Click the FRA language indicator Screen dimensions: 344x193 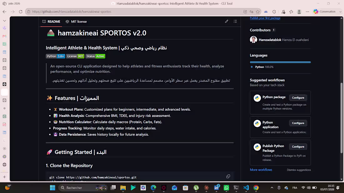pos(295,188)
